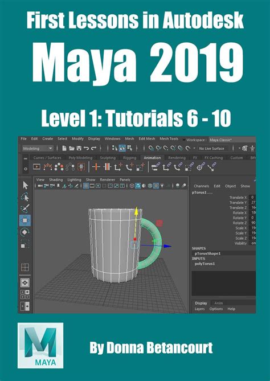The width and height of the screenshot is (270, 381).
Task: Open the Edit Mesh menu
Action: click(x=147, y=139)
